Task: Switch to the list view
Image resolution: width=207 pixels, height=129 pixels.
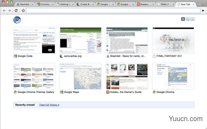Action: [188, 19]
